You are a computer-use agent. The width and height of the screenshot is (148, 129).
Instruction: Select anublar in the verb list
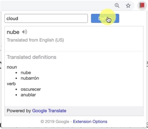tap(28, 95)
